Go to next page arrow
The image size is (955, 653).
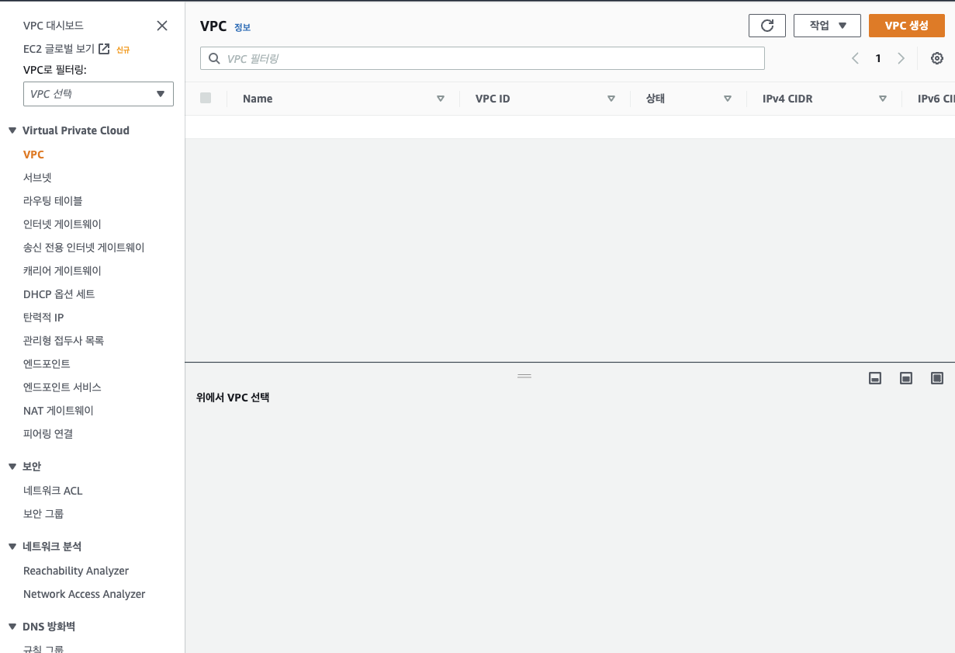(x=901, y=58)
